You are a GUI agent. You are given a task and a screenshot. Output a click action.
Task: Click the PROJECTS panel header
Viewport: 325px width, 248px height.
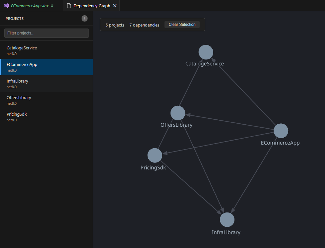coord(14,19)
